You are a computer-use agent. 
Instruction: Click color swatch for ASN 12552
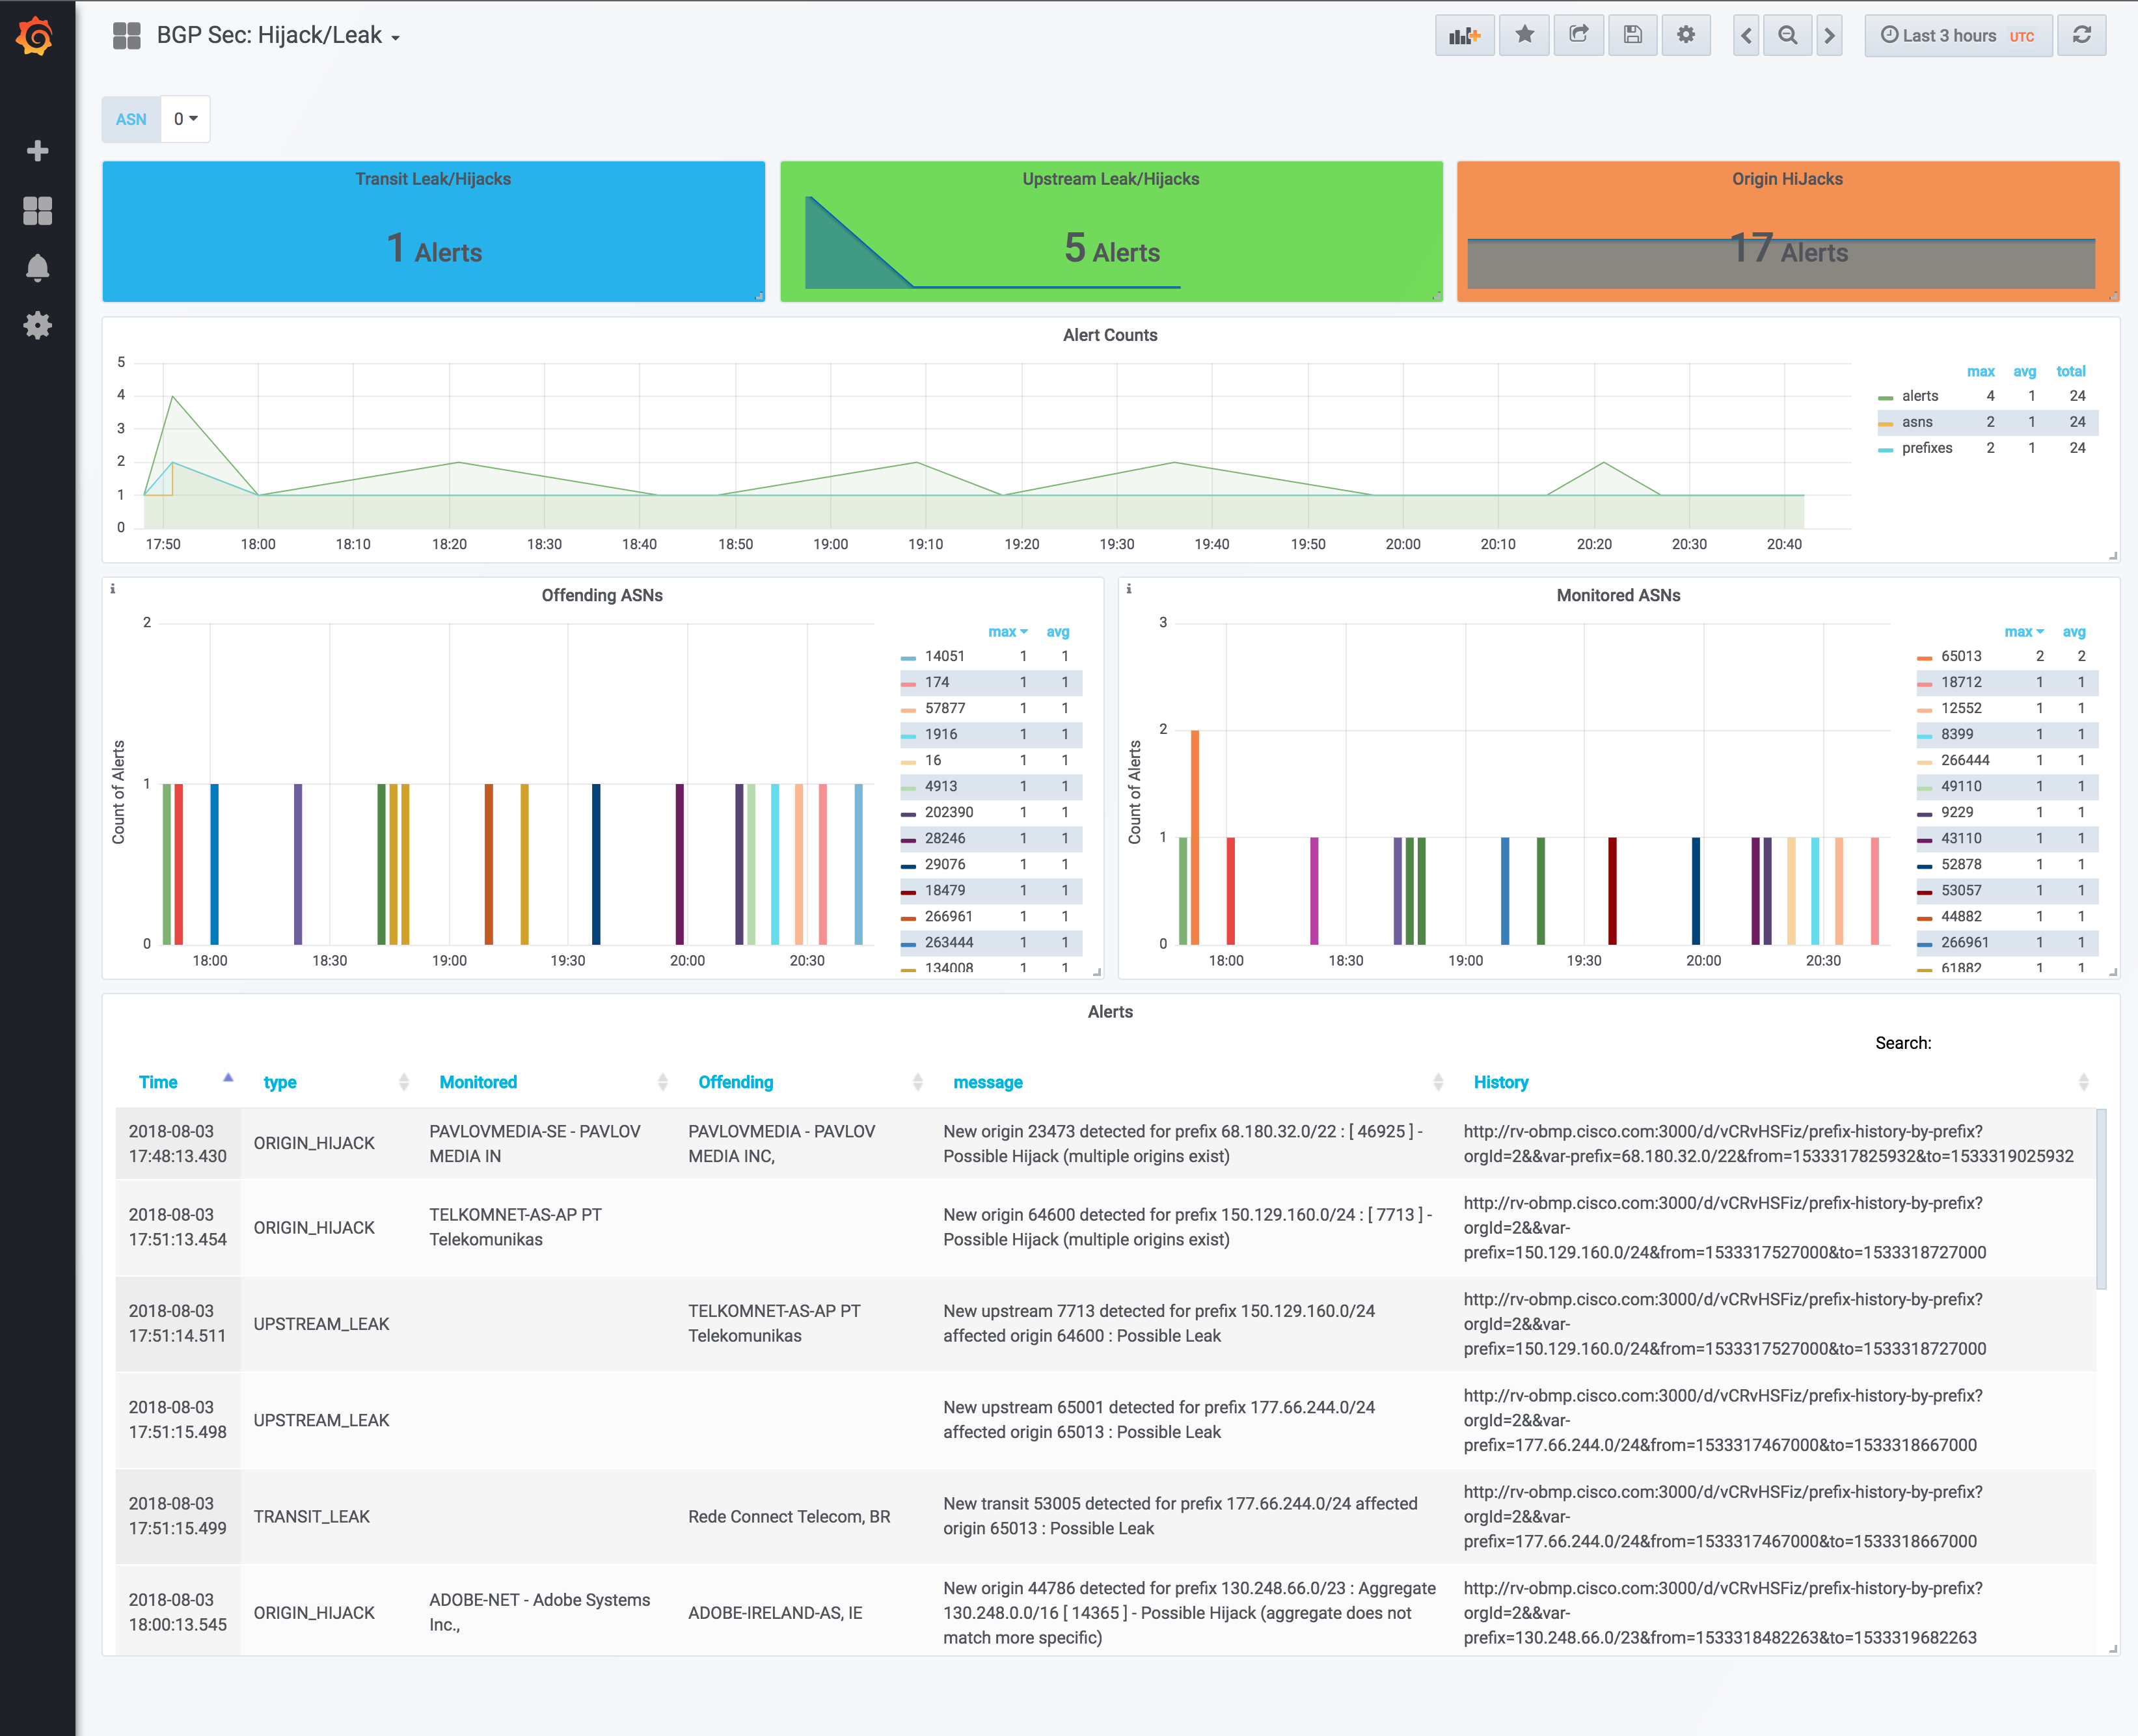coord(1924,710)
